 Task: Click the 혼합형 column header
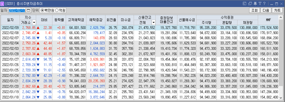coord(227,22)
